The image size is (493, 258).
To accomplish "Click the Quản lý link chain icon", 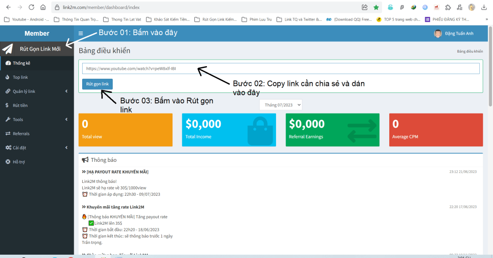I will pos(8,91).
